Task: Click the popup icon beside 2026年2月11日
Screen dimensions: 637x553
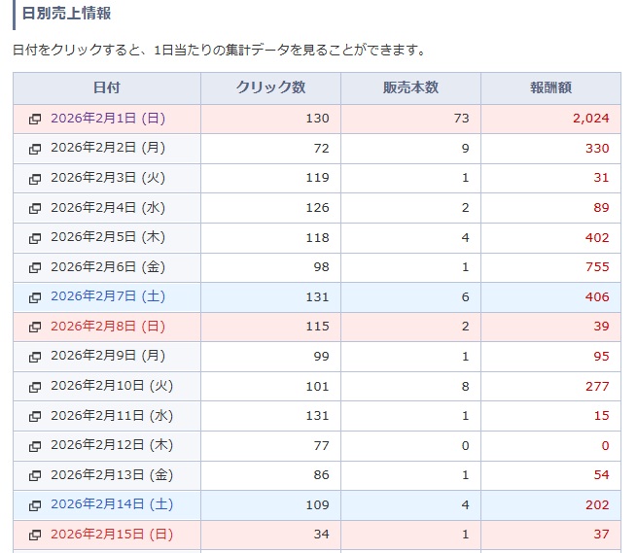Action: [35, 416]
